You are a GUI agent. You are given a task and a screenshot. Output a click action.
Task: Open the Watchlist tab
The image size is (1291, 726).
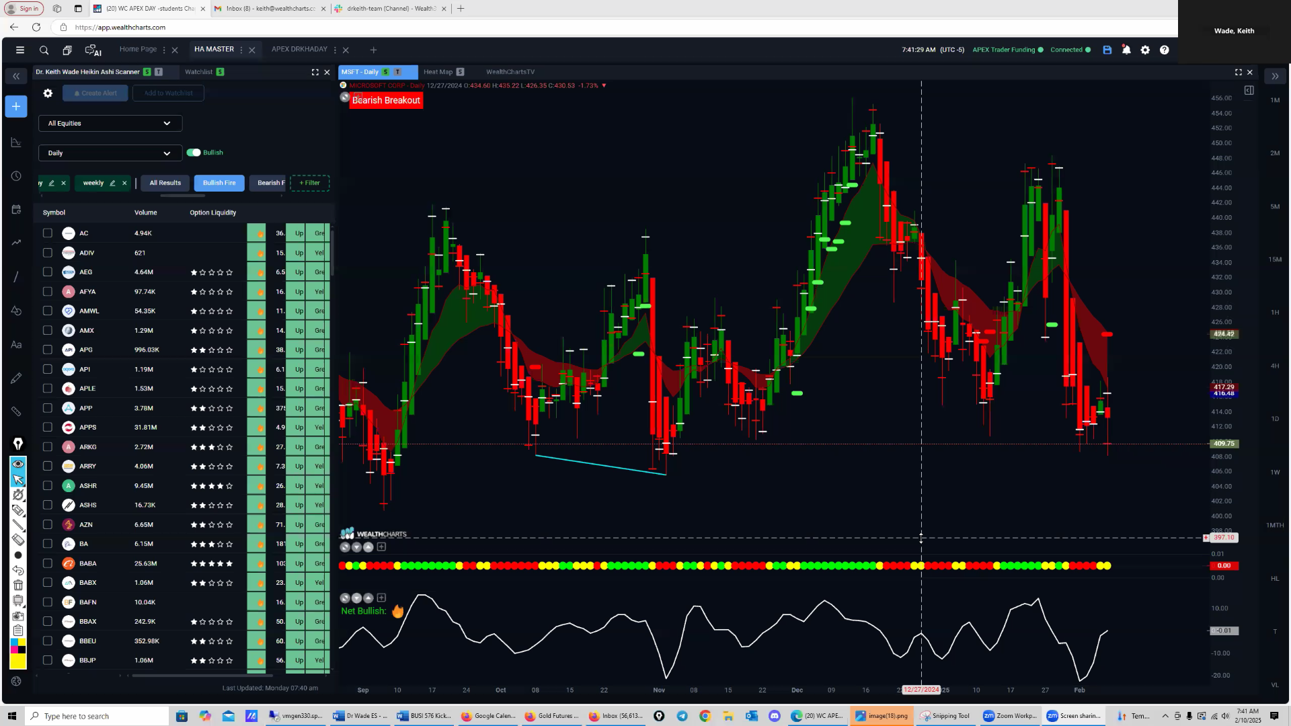pos(198,72)
